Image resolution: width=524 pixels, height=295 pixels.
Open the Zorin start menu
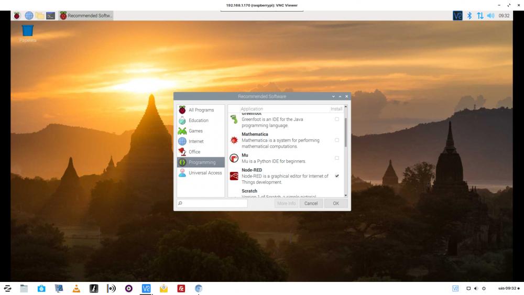pyautogui.click(x=7, y=289)
